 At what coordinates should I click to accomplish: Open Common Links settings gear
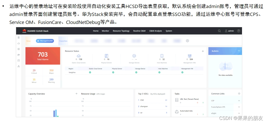coord(239,94)
